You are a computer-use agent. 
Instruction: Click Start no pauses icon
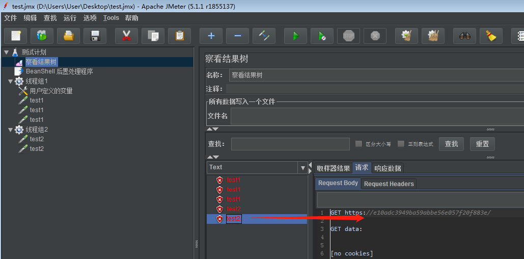tap(322, 36)
